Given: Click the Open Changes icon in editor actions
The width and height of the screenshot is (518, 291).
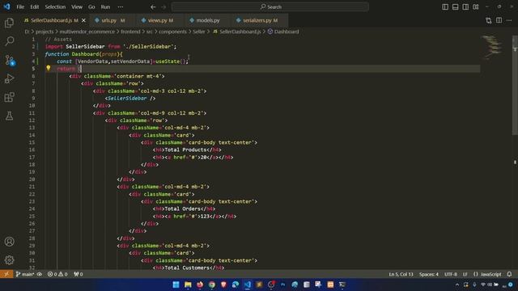Looking at the screenshot, I should click(x=489, y=20).
